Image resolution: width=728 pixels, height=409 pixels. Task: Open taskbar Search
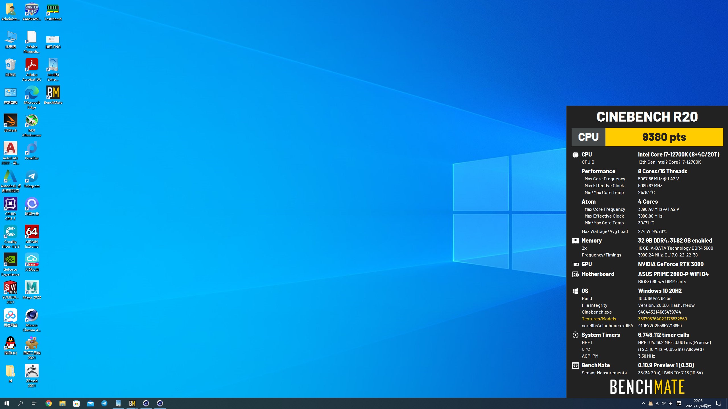(20, 403)
